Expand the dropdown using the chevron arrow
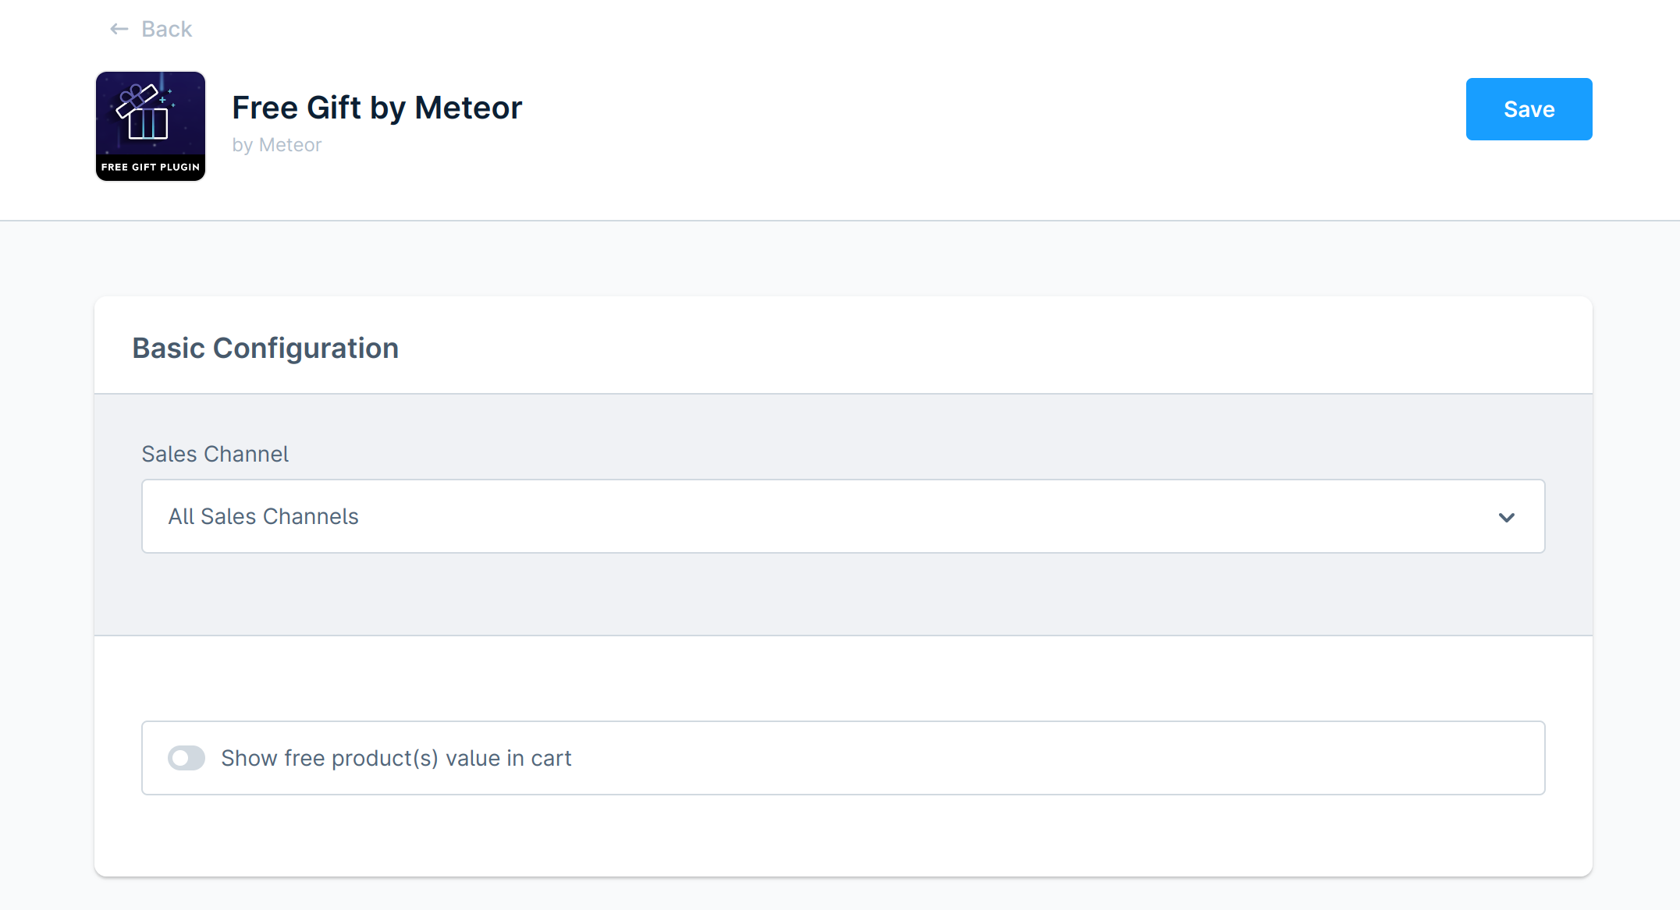 (x=1506, y=517)
